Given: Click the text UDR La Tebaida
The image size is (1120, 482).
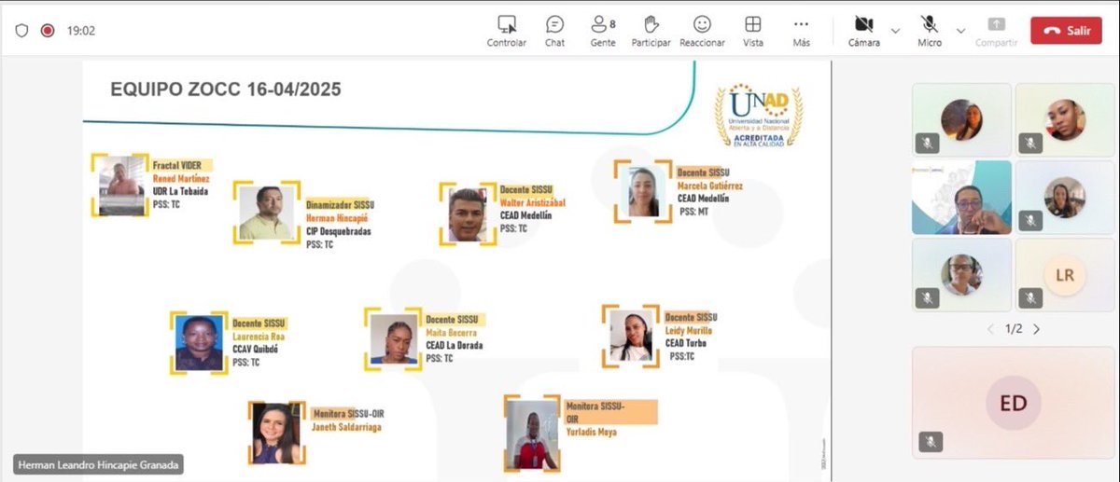Looking at the screenshot, I should point(180,191).
